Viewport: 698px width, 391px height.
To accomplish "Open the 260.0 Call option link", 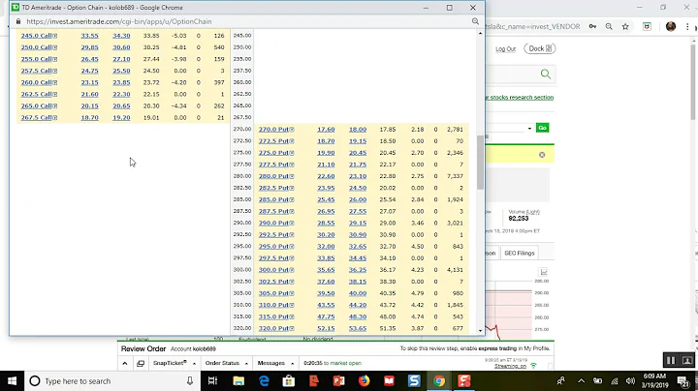I will (39, 82).
